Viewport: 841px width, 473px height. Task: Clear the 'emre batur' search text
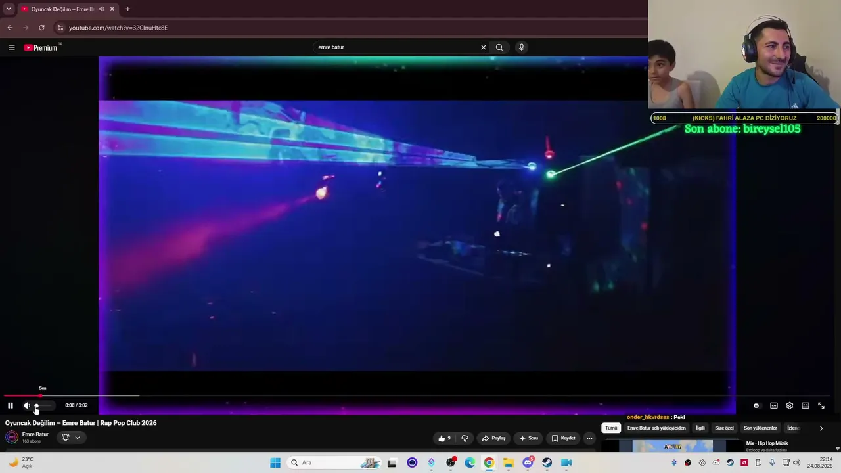click(484, 47)
